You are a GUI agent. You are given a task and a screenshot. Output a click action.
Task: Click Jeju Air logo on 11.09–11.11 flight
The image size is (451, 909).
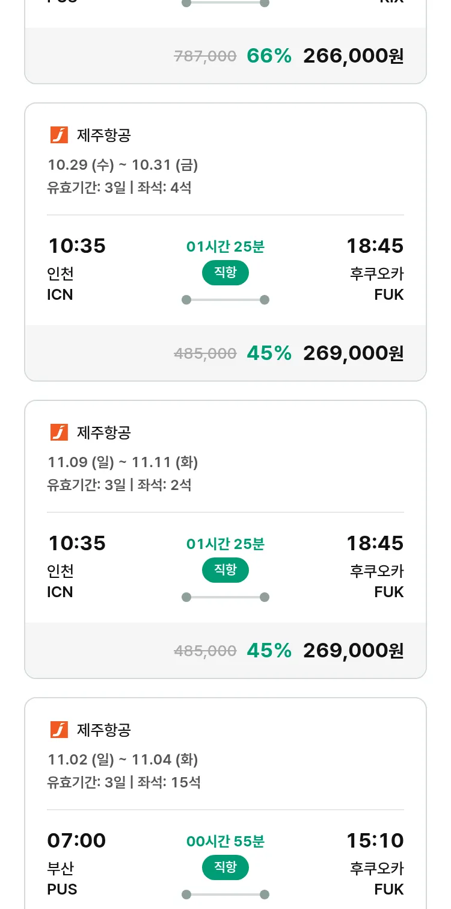[59, 432]
